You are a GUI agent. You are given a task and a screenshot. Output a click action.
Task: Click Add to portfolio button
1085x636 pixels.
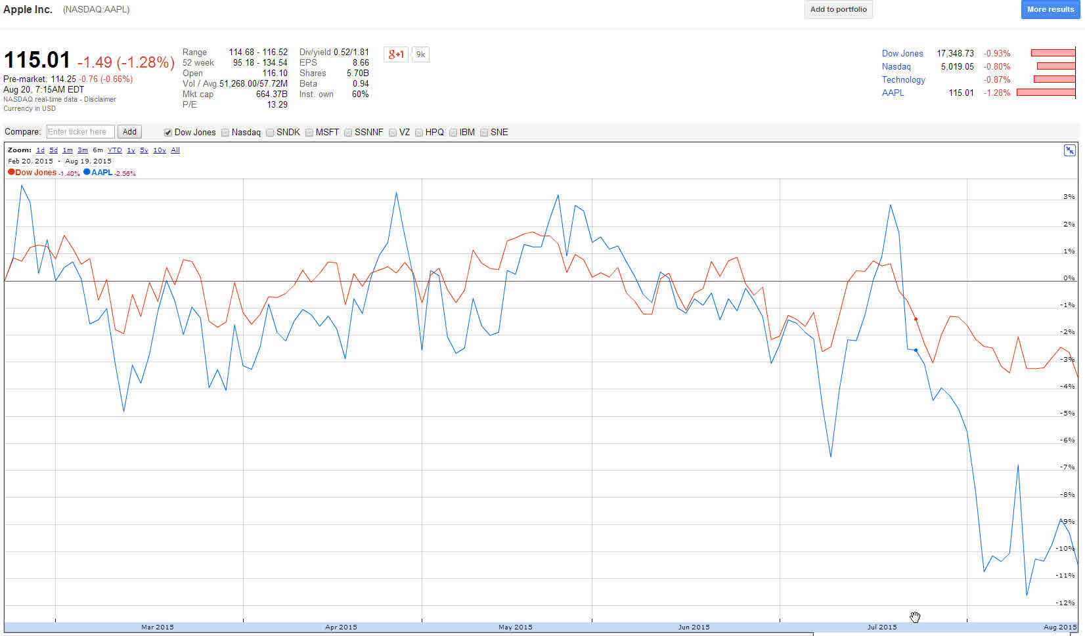coord(839,9)
